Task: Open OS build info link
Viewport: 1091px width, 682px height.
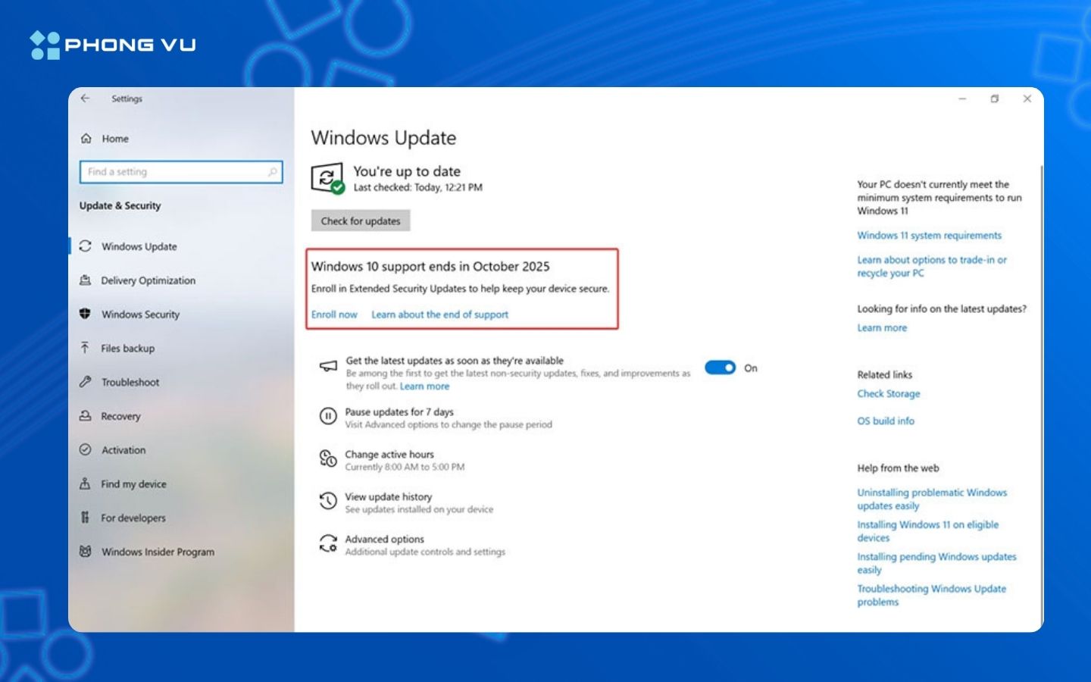Action: tap(886, 421)
